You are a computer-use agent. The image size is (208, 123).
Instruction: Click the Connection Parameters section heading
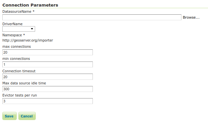30,5
